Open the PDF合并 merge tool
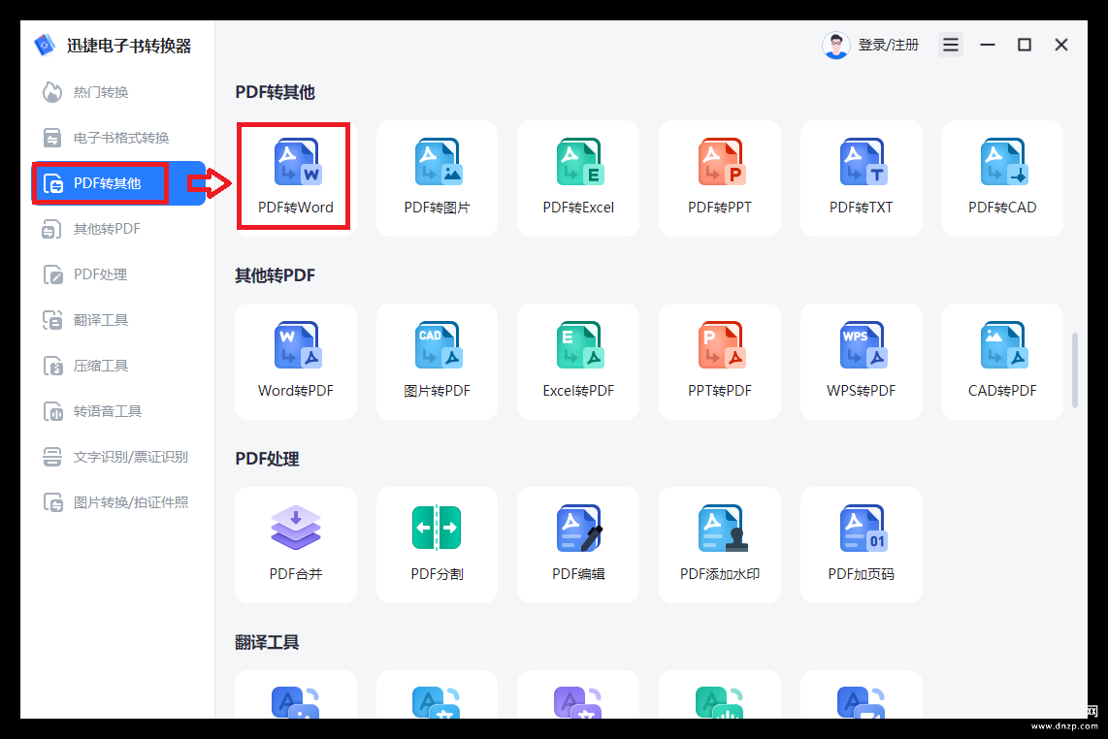The image size is (1108, 739). pos(295,545)
